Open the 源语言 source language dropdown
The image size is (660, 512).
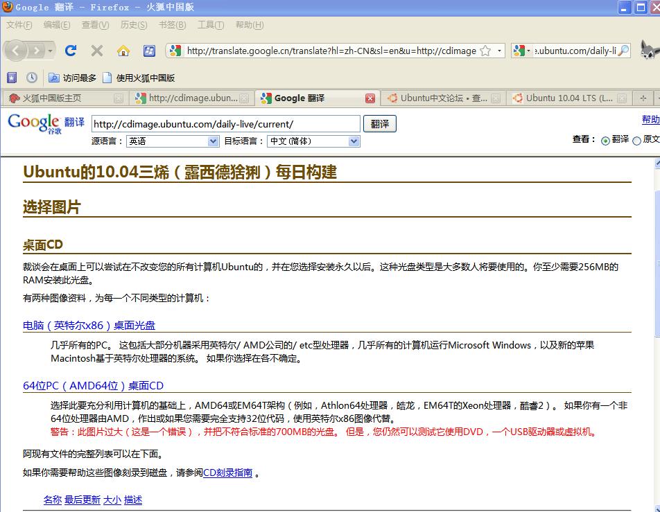point(173,141)
